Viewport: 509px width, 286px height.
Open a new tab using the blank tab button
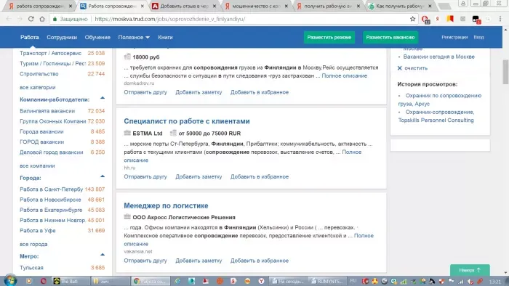click(x=444, y=6)
